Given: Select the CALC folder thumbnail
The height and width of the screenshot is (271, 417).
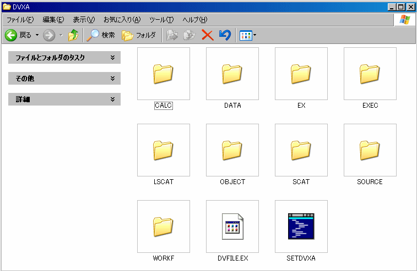Looking at the screenshot, I should 163,73.
